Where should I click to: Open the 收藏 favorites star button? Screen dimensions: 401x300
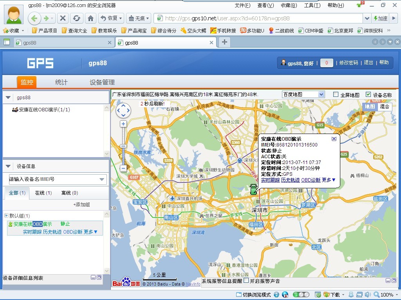11,30
